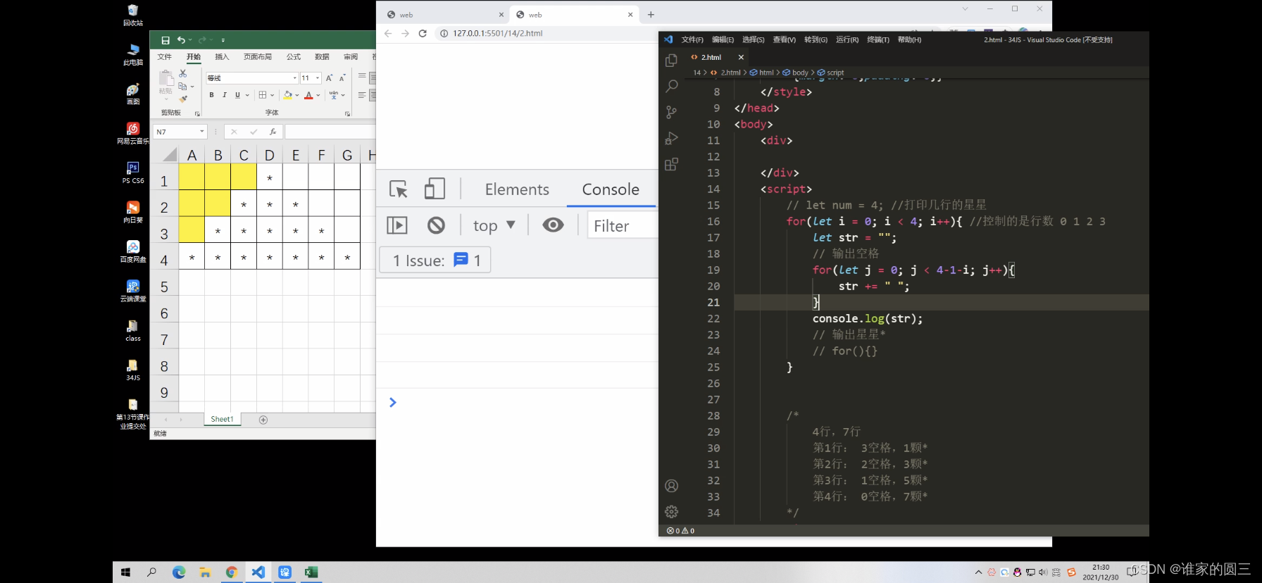The height and width of the screenshot is (583, 1262).
Task: Toggle italic formatting in Excel
Action: pos(225,95)
